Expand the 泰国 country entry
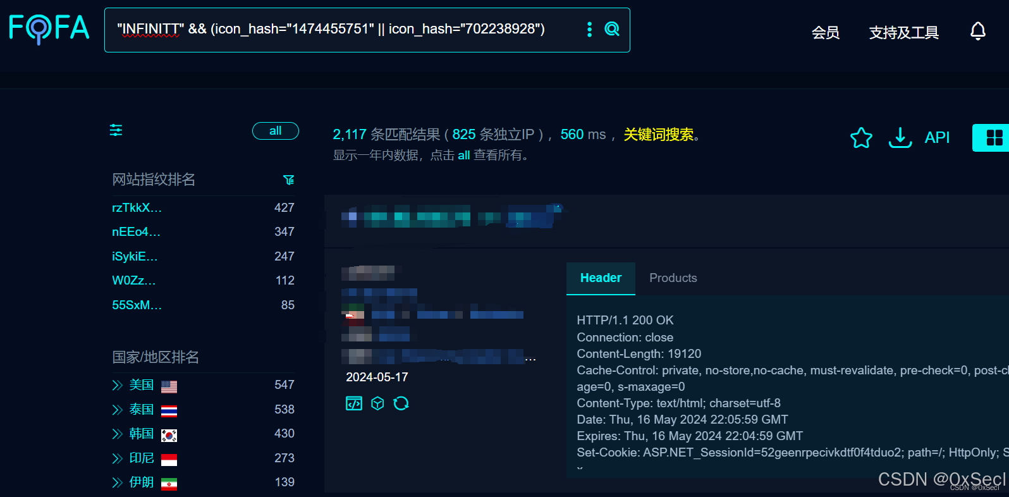Image resolution: width=1009 pixels, height=497 pixels. pos(117,410)
